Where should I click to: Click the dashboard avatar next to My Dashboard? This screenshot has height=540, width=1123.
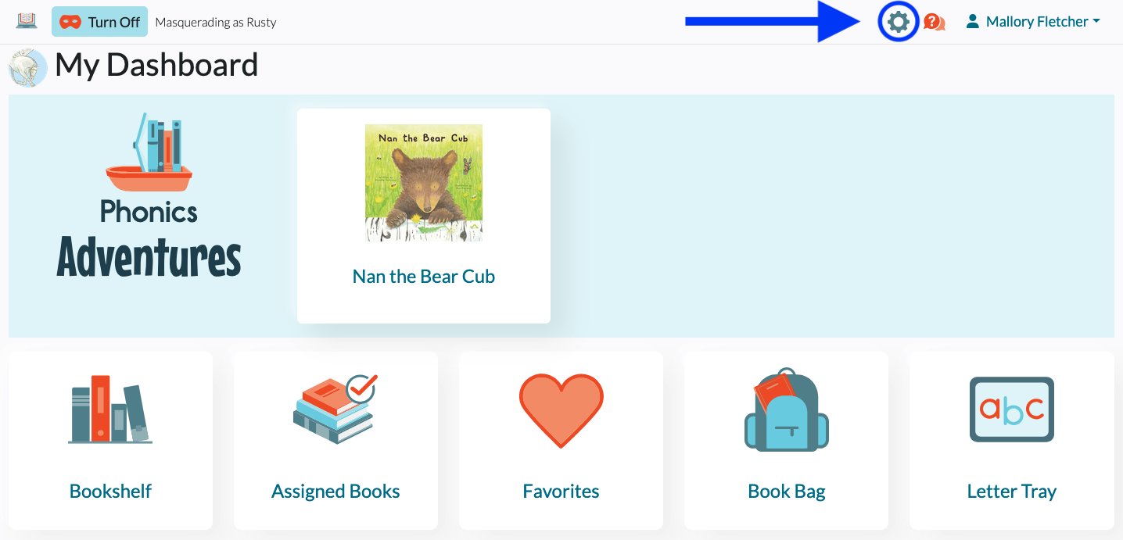(28, 68)
